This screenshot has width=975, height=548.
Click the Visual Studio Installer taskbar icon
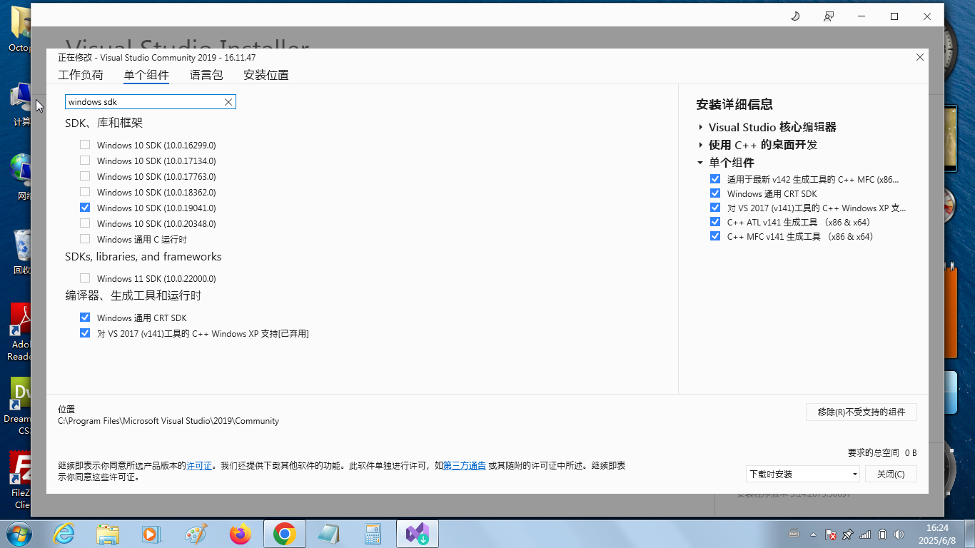tap(418, 534)
